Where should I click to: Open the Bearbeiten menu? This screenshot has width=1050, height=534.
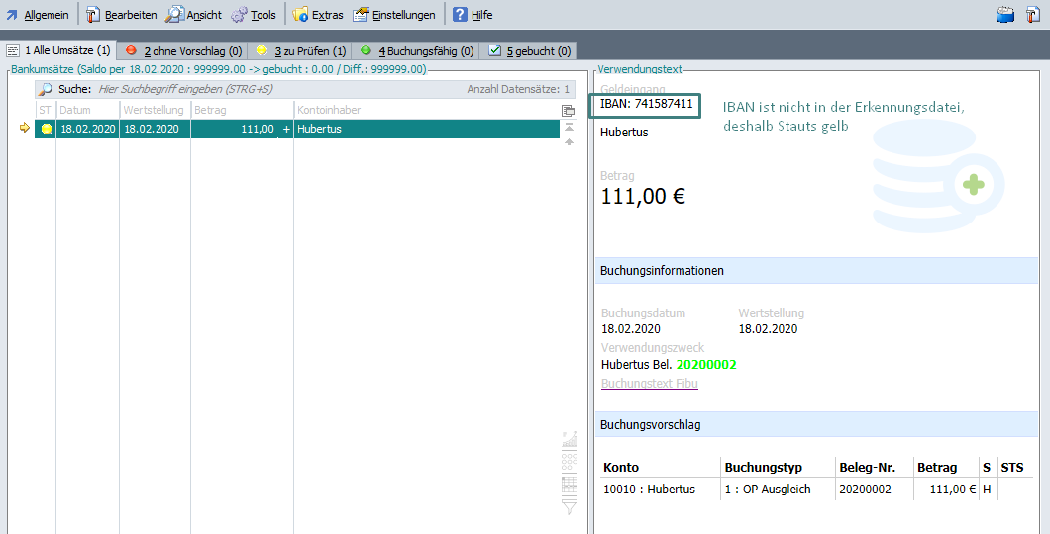(121, 15)
